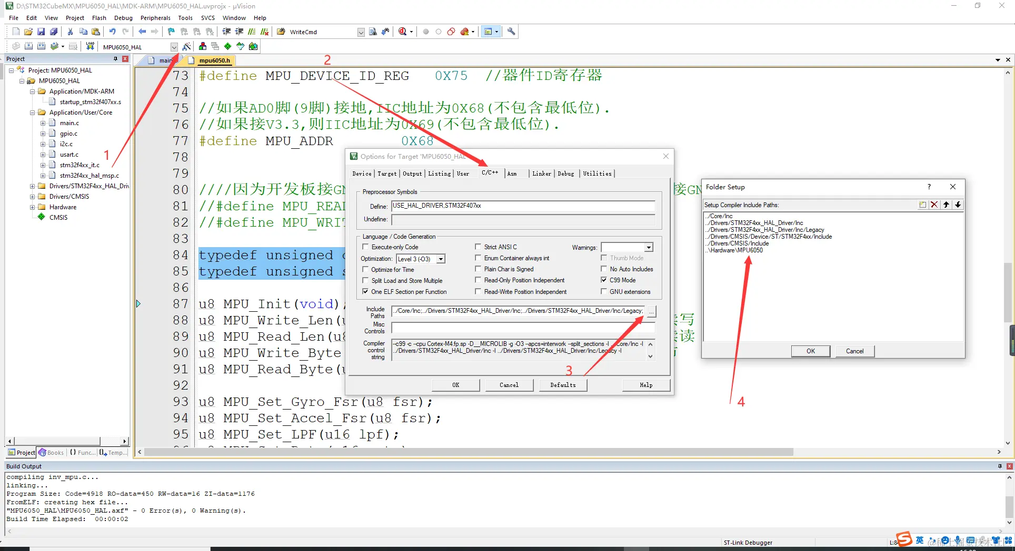The image size is (1015, 551).
Task: Collapse the Application/MDK-ARM folder
Action: pos(33,91)
